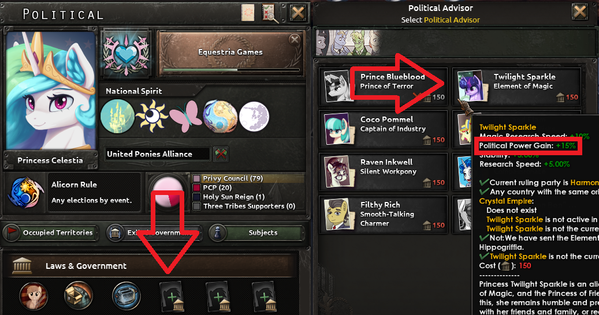Image resolution: width=599 pixels, height=315 pixels.
Task: Select the moon national spirit icon
Action: coord(254,117)
